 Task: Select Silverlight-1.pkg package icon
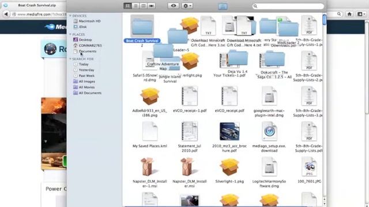pos(229,167)
